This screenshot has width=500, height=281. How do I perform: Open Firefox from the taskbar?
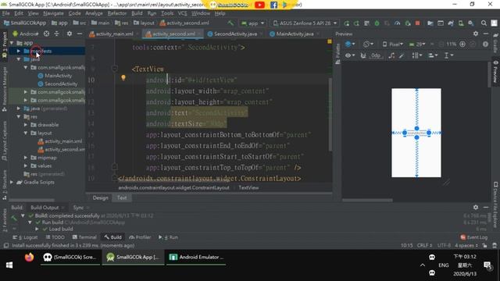pyautogui.click(x=29, y=257)
